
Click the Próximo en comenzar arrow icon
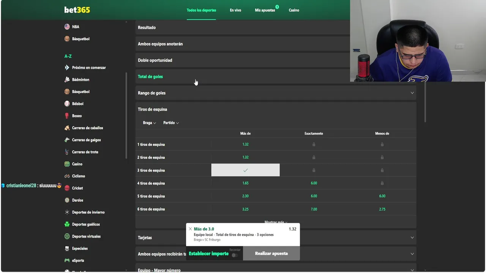67,67
